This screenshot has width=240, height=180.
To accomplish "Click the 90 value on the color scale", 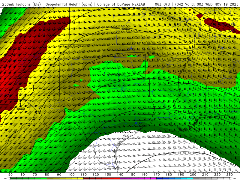I will (x=59, y=175).
